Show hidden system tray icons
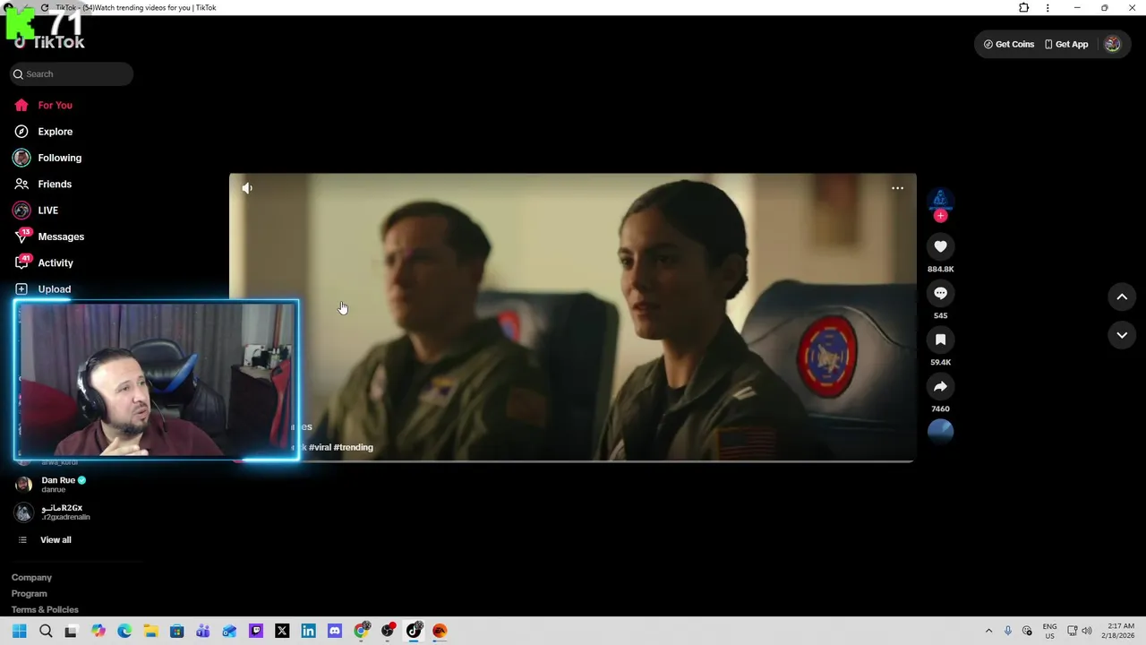This screenshot has width=1146, height=645. [988, 631]
